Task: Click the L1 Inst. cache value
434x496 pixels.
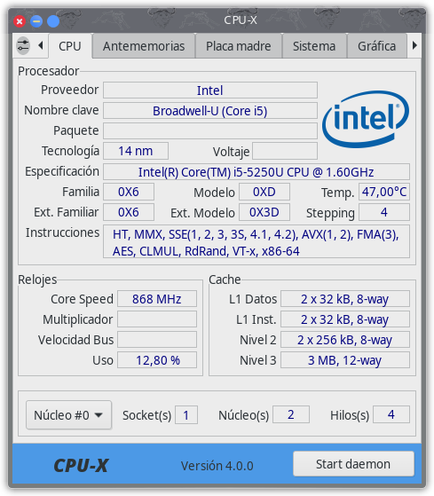Action: click(345, 319)
